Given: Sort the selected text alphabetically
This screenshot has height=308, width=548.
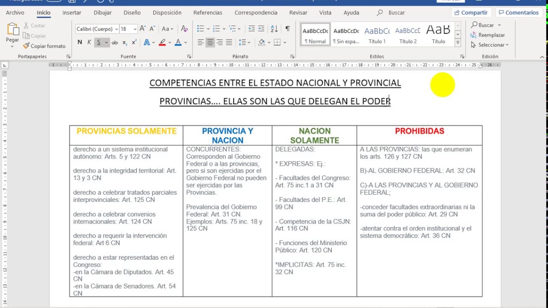Looking at the screenshot, I should (x=274, y=29).
